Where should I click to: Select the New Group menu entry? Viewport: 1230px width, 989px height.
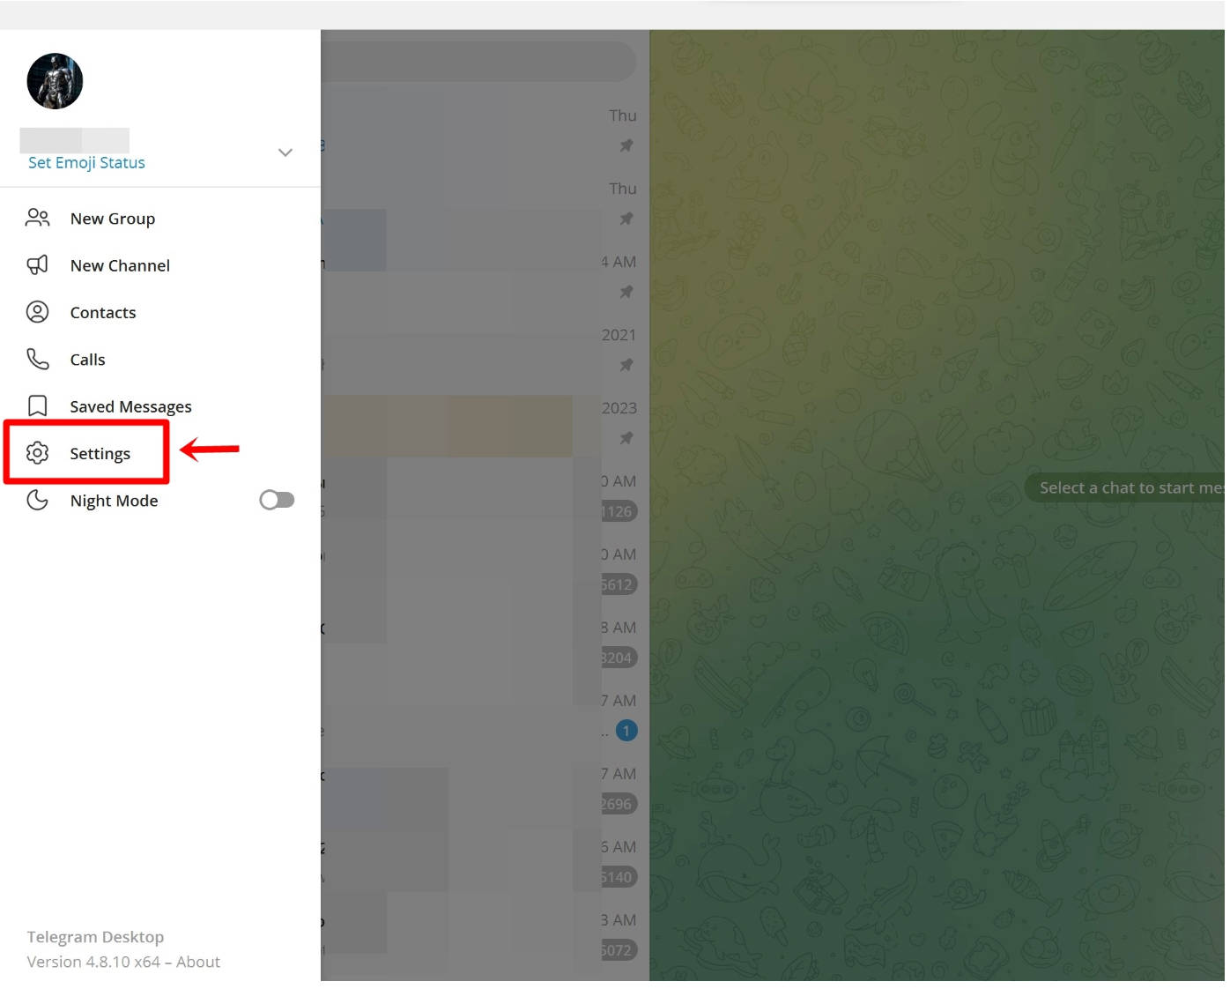pyautogui.click(x=160, y=218)
